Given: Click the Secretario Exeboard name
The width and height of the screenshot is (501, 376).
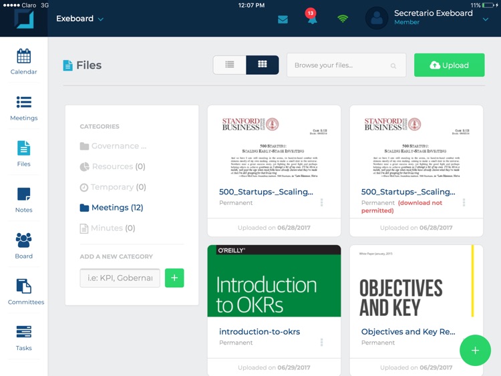Looking at the screenshot, I should coord(433,13).
